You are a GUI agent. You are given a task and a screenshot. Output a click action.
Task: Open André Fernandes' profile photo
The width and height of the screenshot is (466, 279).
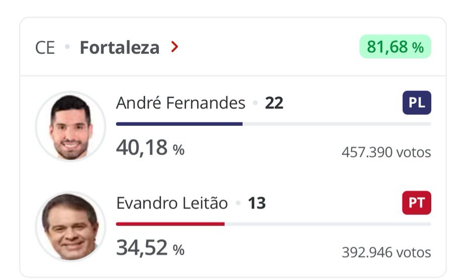tap(71, 126)
